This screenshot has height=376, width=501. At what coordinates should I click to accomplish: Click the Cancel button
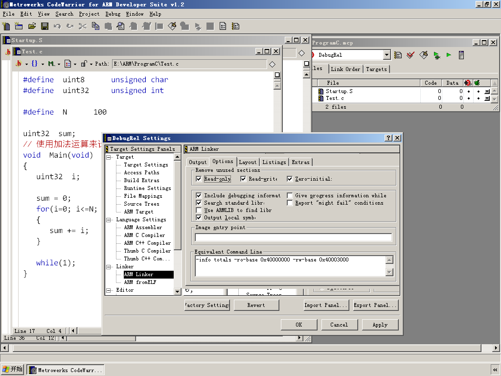[x=339, y=325]
